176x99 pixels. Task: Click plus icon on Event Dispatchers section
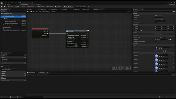pyautogui.click(x=25, y=80)
